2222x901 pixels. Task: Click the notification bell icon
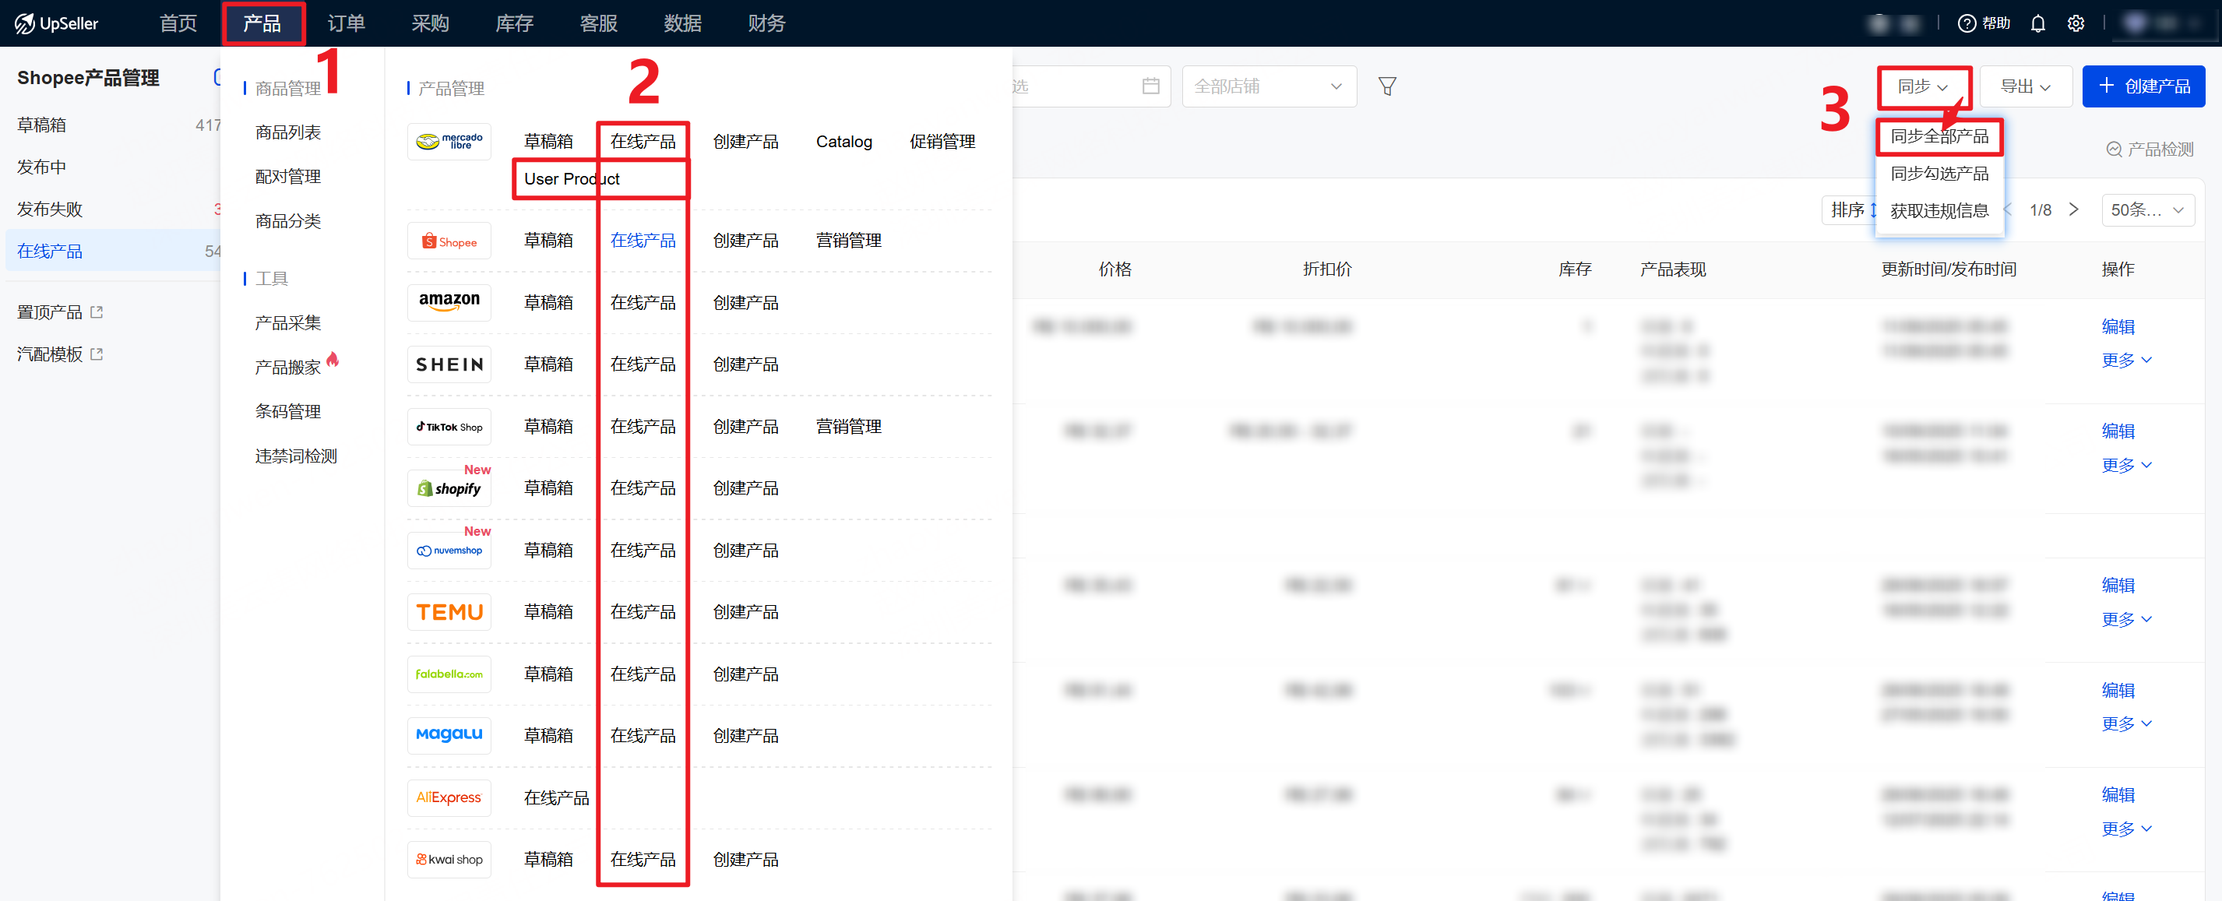[2037, 23]
